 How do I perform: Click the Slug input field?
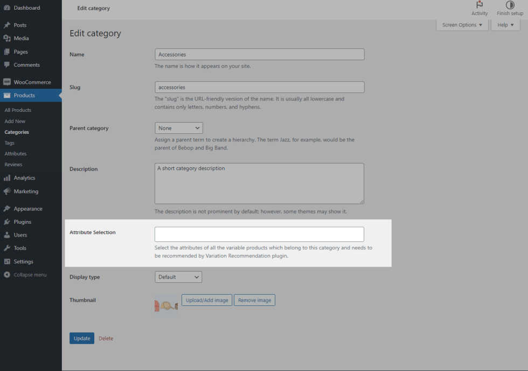tap(260, 87)
